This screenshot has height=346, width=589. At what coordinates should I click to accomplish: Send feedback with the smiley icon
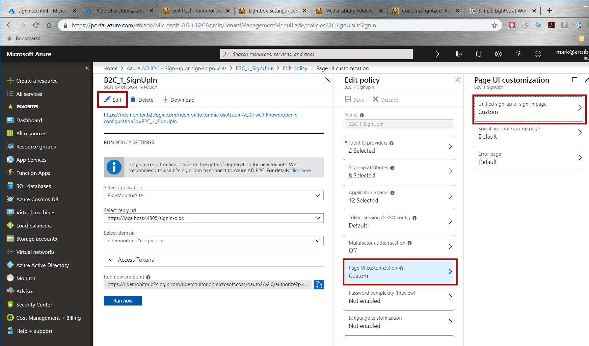[x=538, y=54]
